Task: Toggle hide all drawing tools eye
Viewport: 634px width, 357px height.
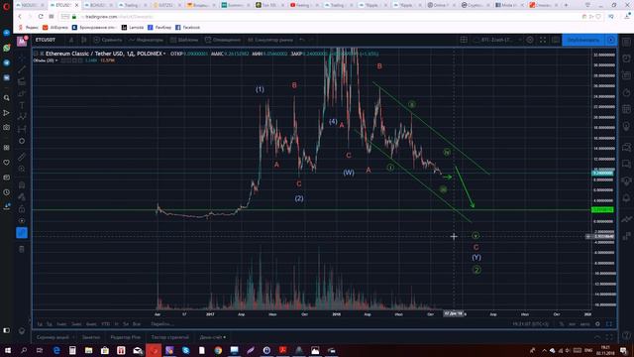Action: [22, 221]
